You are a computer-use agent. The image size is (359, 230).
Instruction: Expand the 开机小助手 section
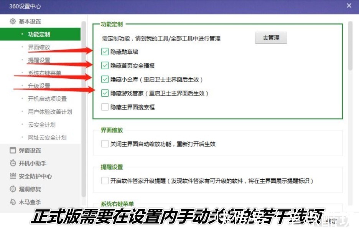coord(33,163)
